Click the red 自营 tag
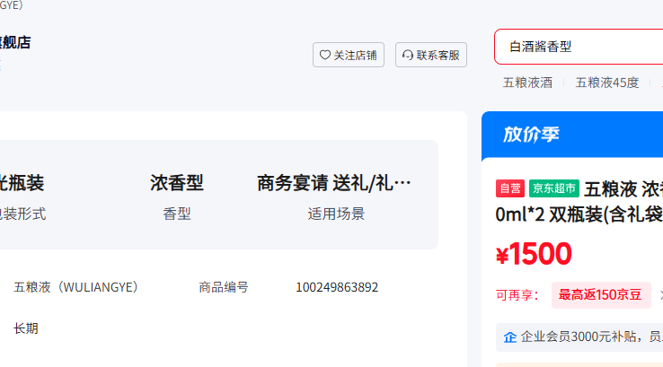This screenshot has width=663, height=367. tap(510, 188)
